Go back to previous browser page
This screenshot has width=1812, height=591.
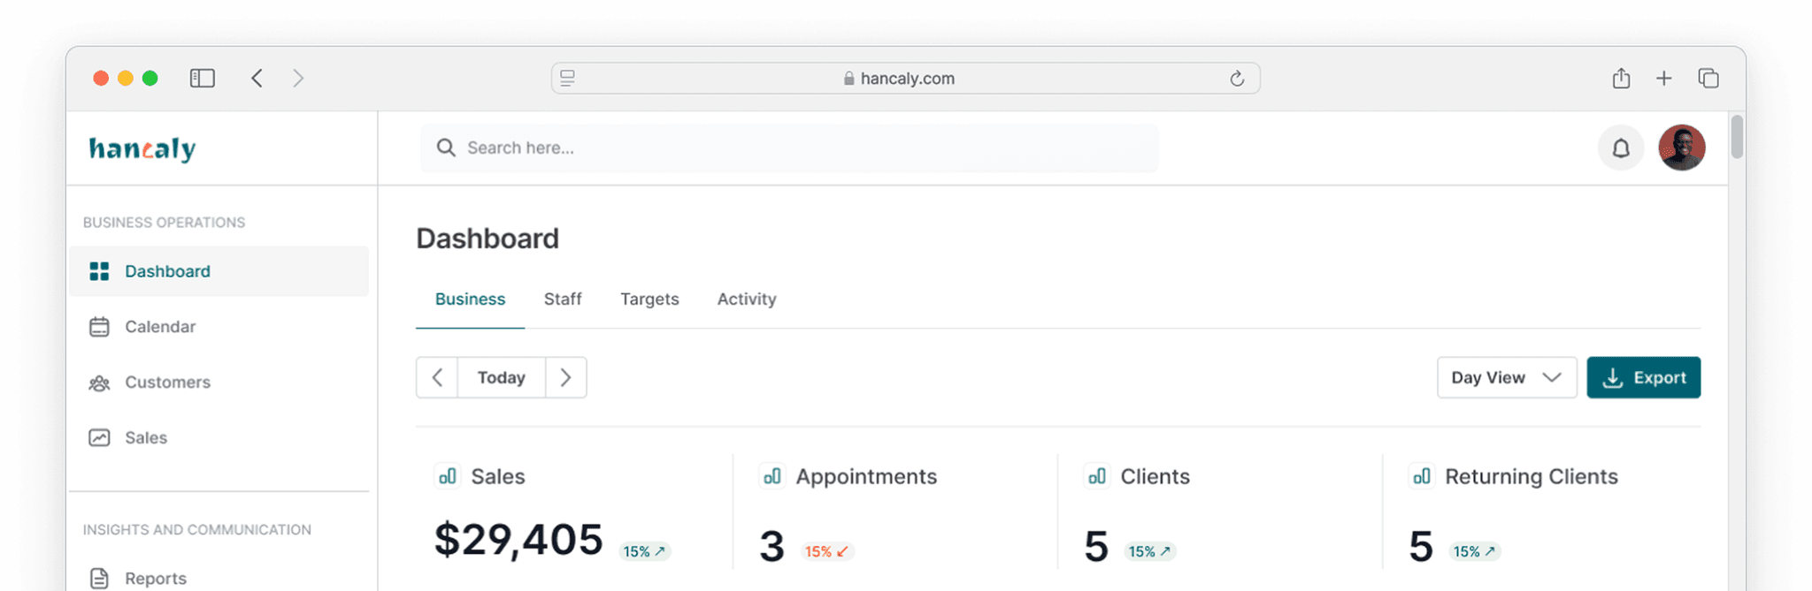(x=257, y=79)
